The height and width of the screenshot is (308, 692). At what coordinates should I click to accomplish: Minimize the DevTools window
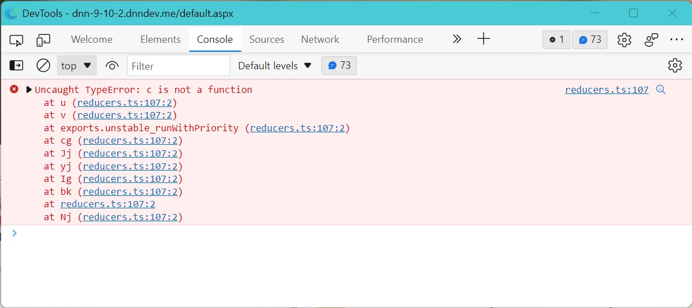595,13
